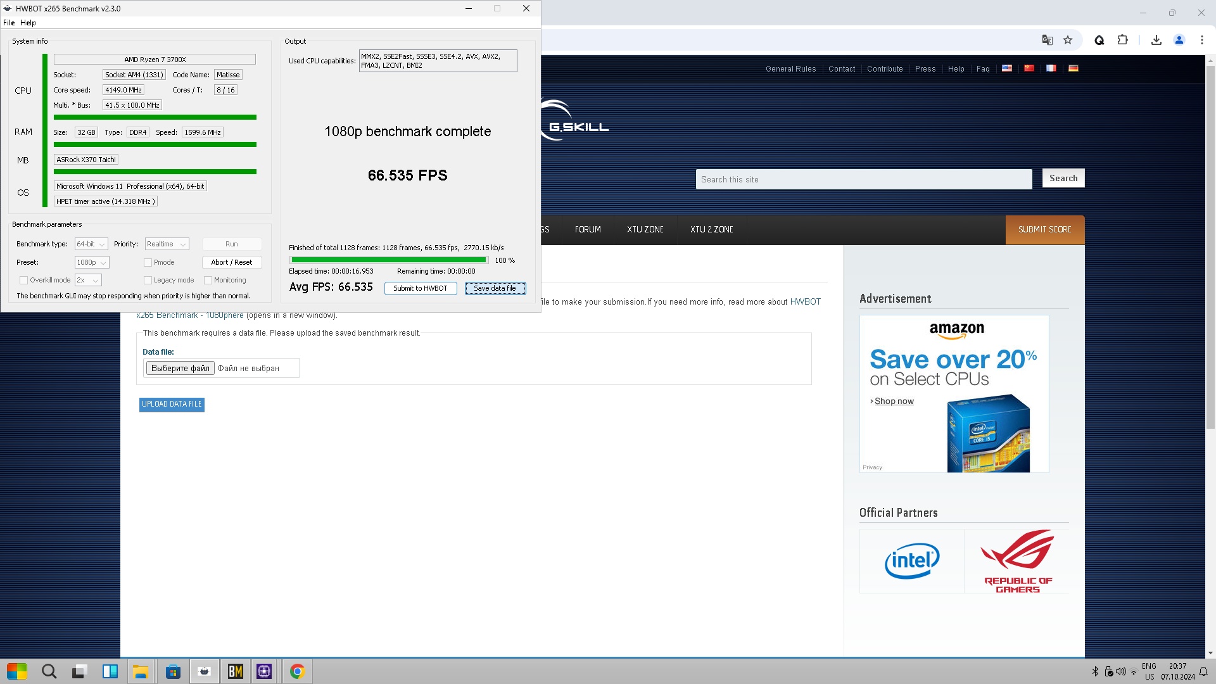Image resolution: width=1216 pixels, height=684 pixels.
Task: Open Widgets panel icon on taskbar
Action: click(x=110, y=671)
